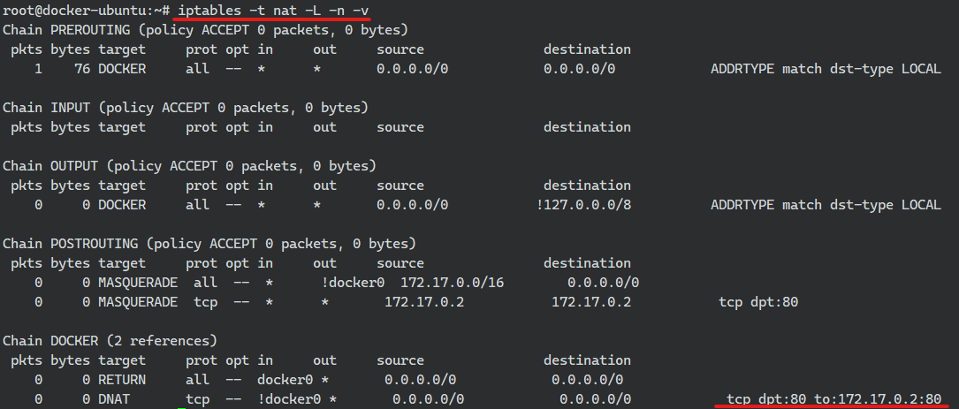The height and width of the screenshot is (409, 959).
Task: Click ADDRTYPE match text in OUTPUT rule
Action: point(826,205)
